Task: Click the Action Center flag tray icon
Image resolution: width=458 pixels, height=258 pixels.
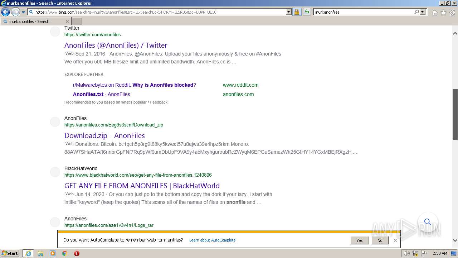Action: pyautogui.click(x=424, y=253)
